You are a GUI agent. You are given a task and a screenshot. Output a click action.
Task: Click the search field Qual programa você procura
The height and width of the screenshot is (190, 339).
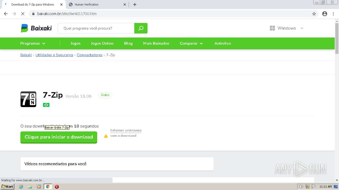click(96, 28)
